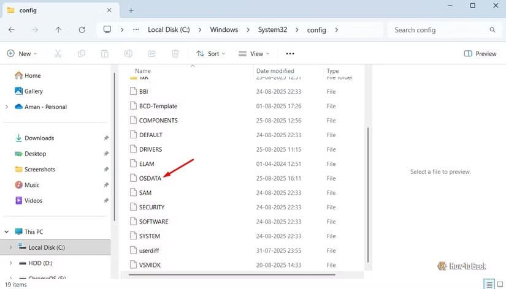The width and height of the screenshot is (506, 289).
Task: Collapse the This PC tree node
Action: pyautogui.click(x=7, y=231)
